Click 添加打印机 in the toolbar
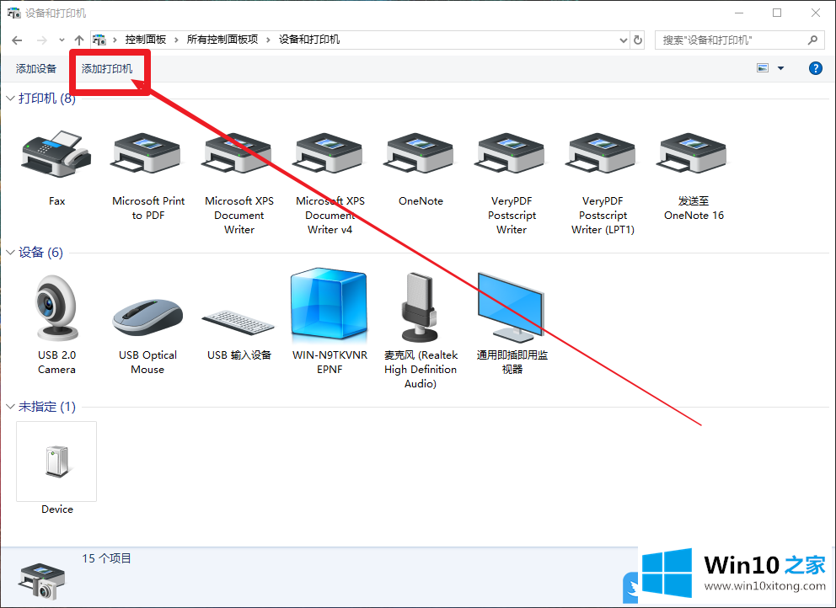 (x=107, y=69)
